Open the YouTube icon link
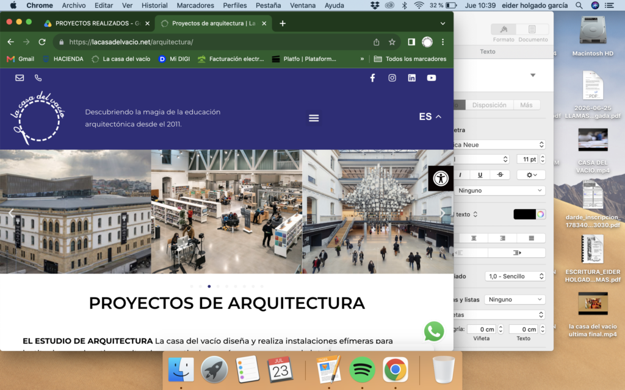625x390 pixels. point(432,78)
